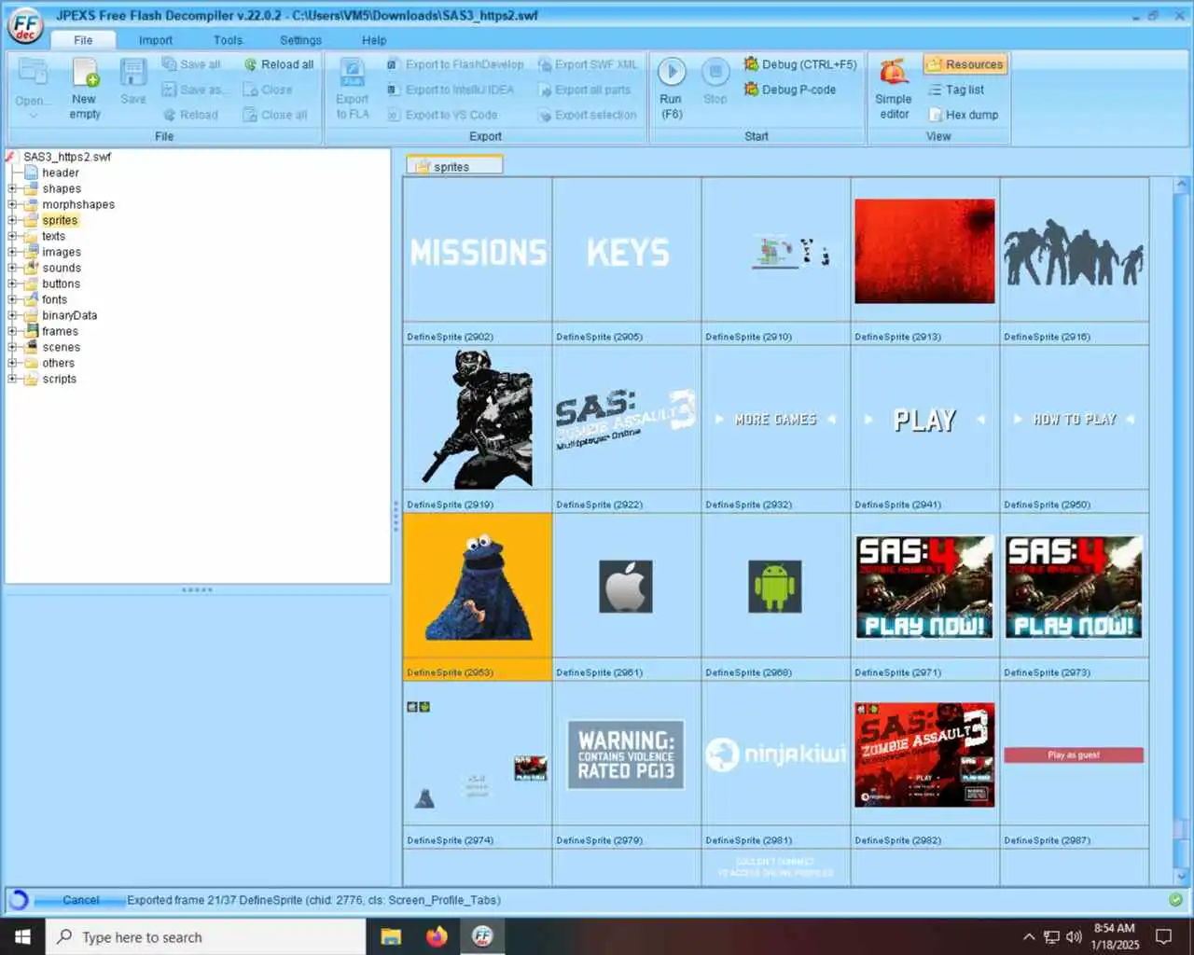The width and height of the screenshot is (1194, 955).
Task: Expand the buttons folder
Action: pyautogui.click(x=12, y=284)
